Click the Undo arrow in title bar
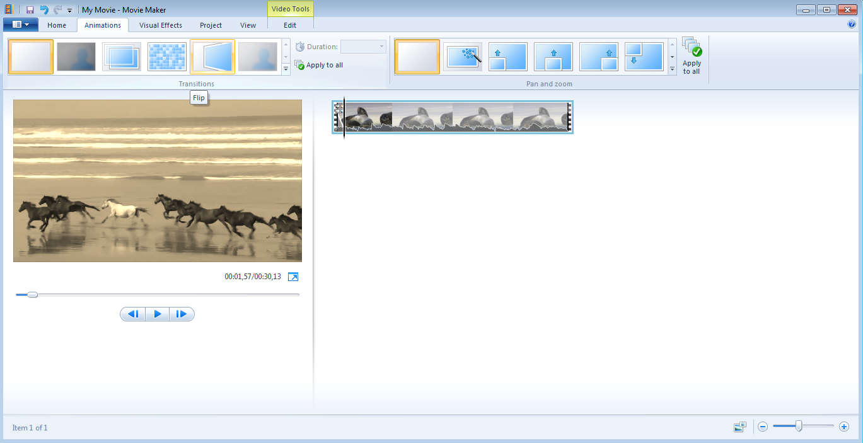Viewport: 863px width, 443px height. (x=43, y=9)
